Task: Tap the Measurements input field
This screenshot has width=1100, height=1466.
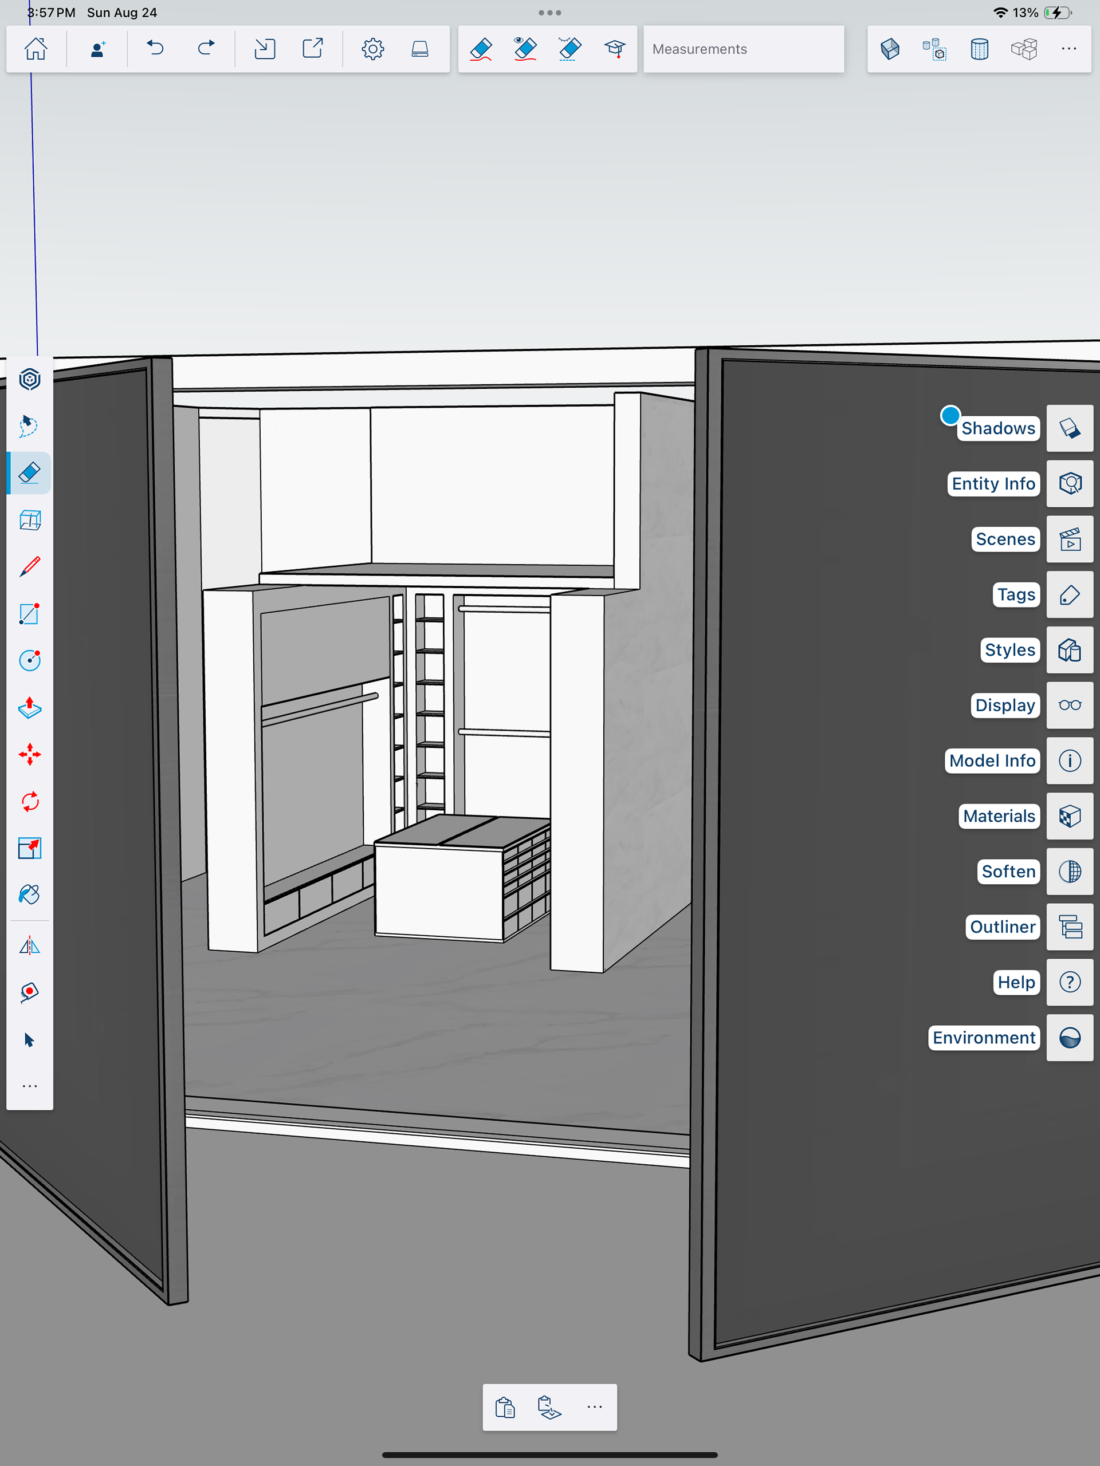Action: [742, 49]
